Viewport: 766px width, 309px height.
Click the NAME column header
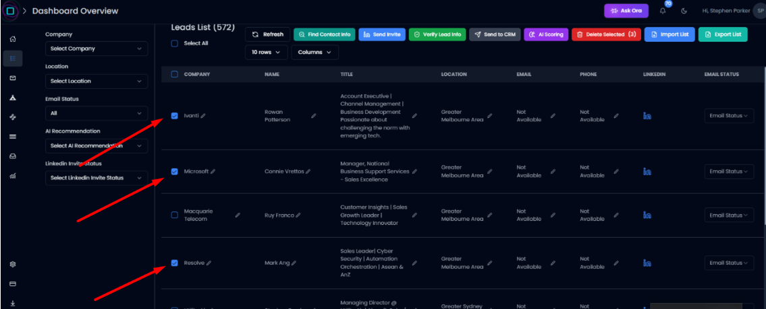point(271,74)
